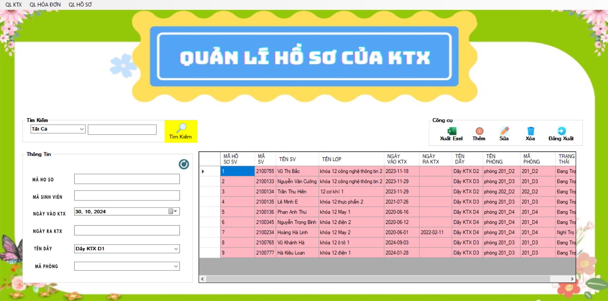Image resolution: width=608 pixels, height=301 pixels.
Task: Click room code cell 202_D2
Action: (538, 192)
